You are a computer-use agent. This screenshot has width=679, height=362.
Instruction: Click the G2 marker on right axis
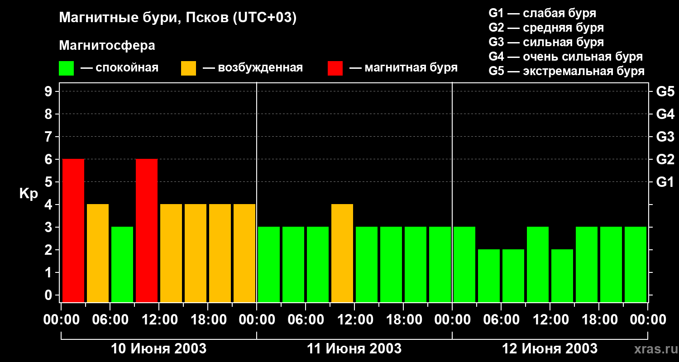(x=665, y=159)
